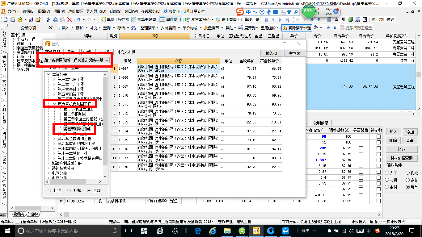Open the 编辑(E) menu

(x=28, y=11)
